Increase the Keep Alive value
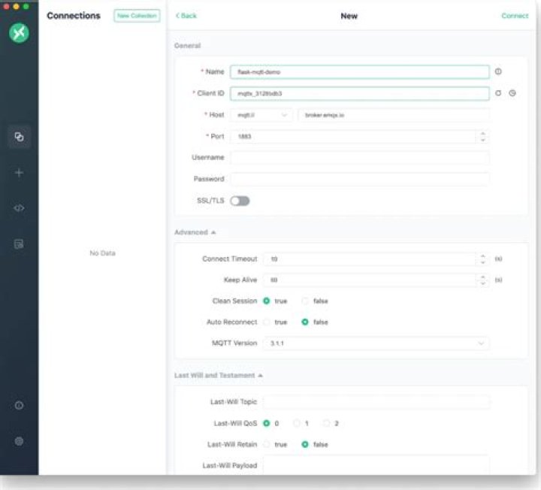Screen dimensions: 541x490 (x=483, y=277)
